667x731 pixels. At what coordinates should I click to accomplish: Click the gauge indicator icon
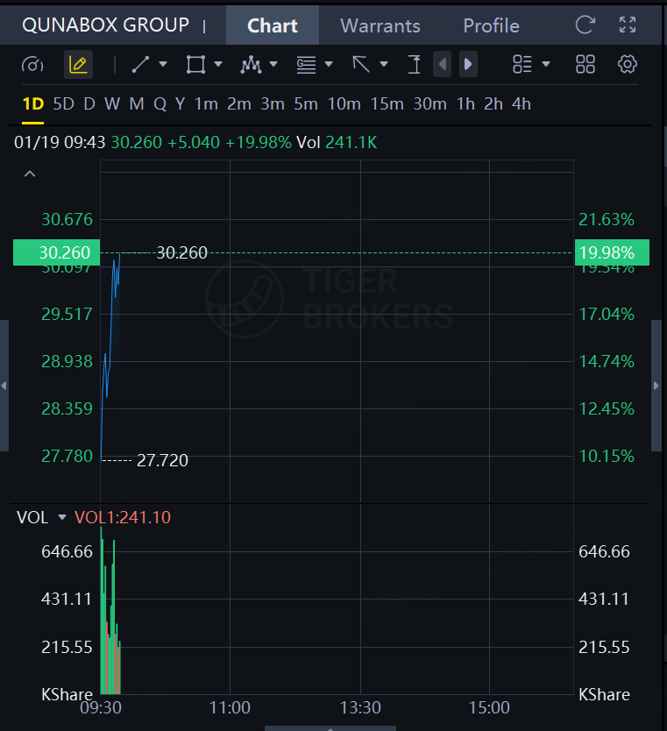32,64
